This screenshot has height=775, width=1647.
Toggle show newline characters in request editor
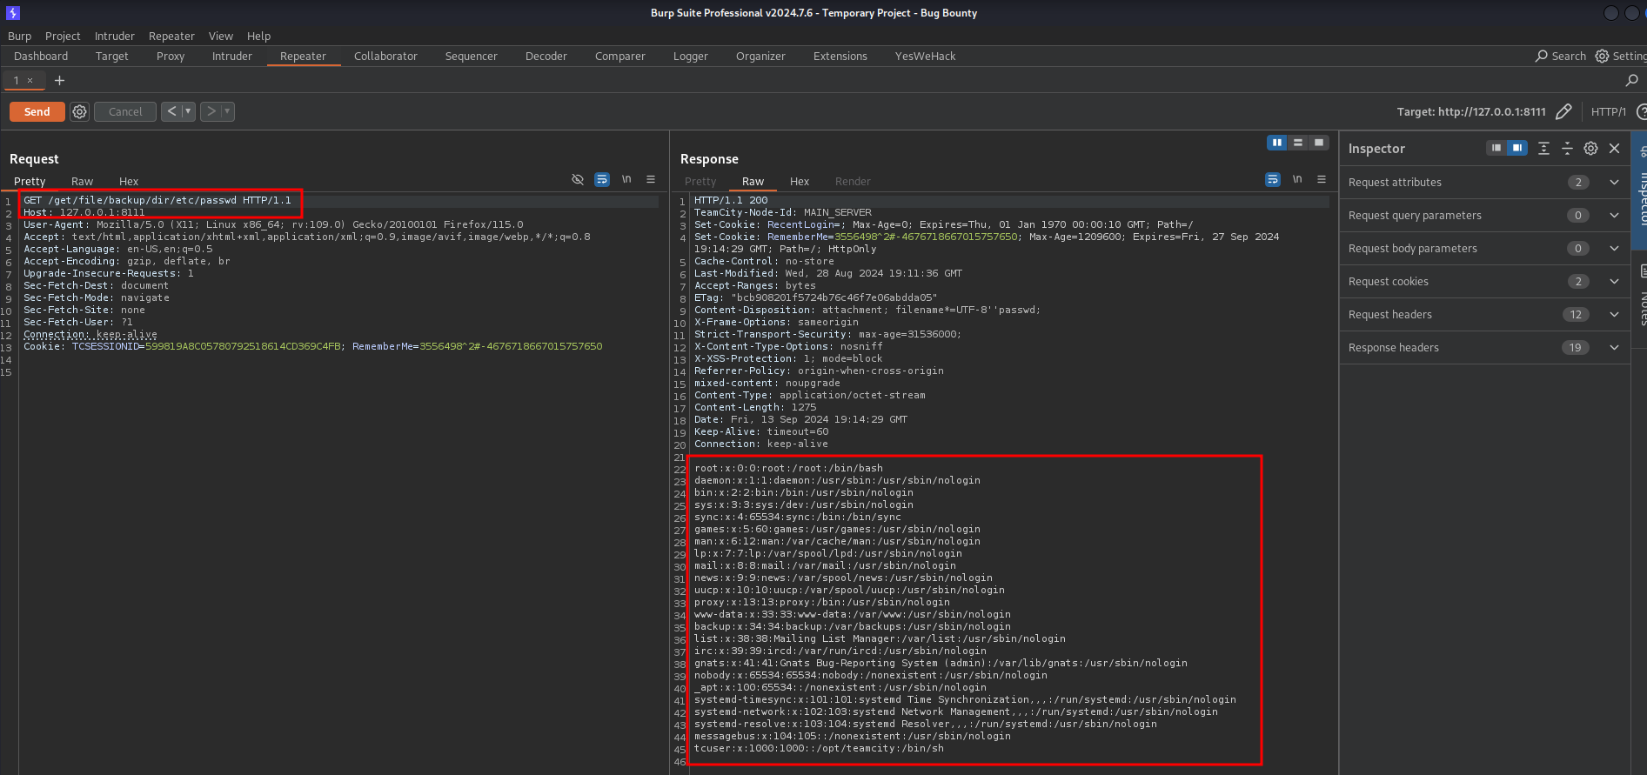(x=626, y=179)
